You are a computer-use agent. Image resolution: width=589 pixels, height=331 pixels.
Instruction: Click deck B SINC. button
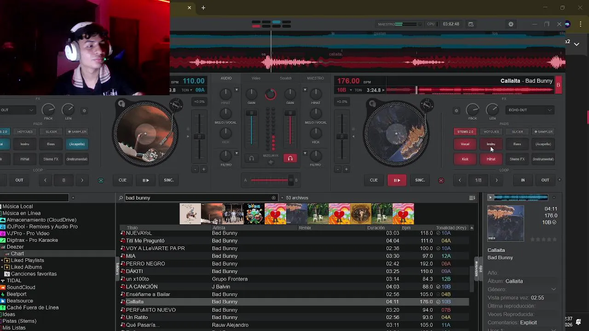[x=420, y=180]
